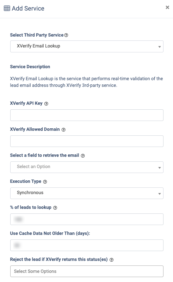This screenshot has width=173, height=282.
Task: Click help icon beside % of leads to lookup
Action: pyautogui.click(x=55, y=208)
